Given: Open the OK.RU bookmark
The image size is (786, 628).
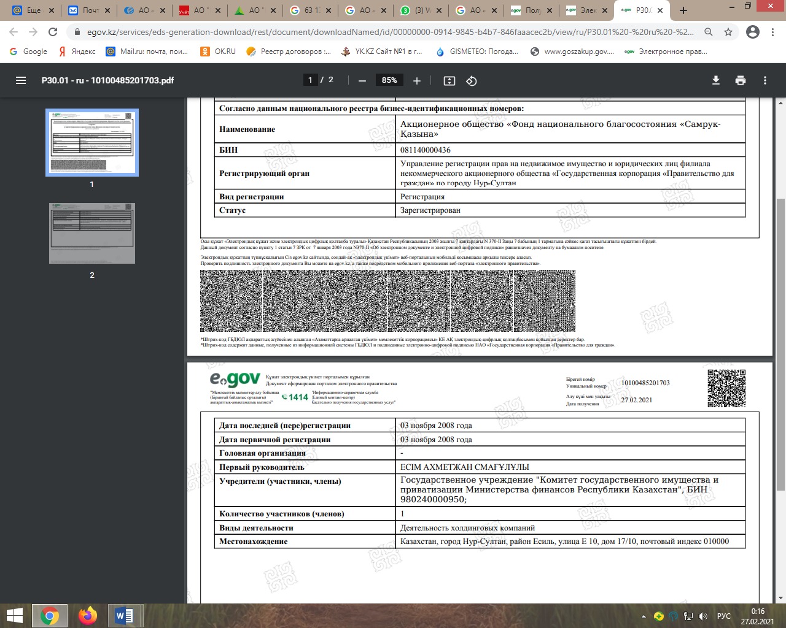Looking at the screenshot, I should pos(219,52).
